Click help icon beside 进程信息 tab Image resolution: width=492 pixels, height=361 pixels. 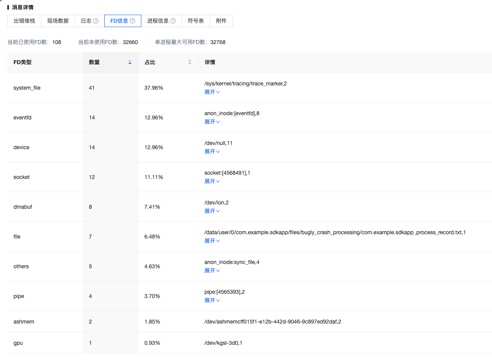[x=173, y=21]
